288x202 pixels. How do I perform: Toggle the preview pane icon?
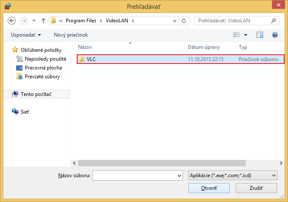point(260,35)
